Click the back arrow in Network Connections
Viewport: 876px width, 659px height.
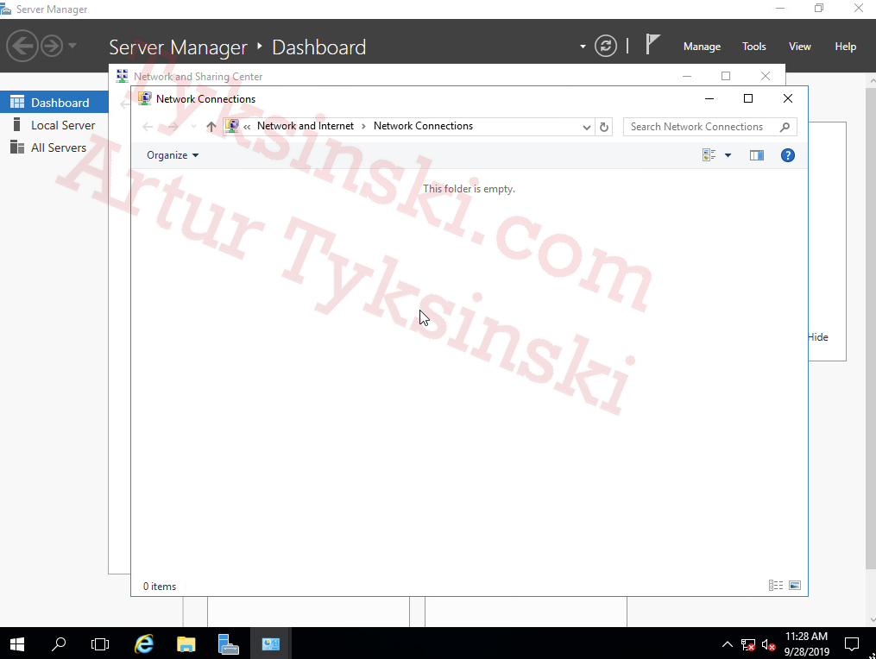coord(148,127)
